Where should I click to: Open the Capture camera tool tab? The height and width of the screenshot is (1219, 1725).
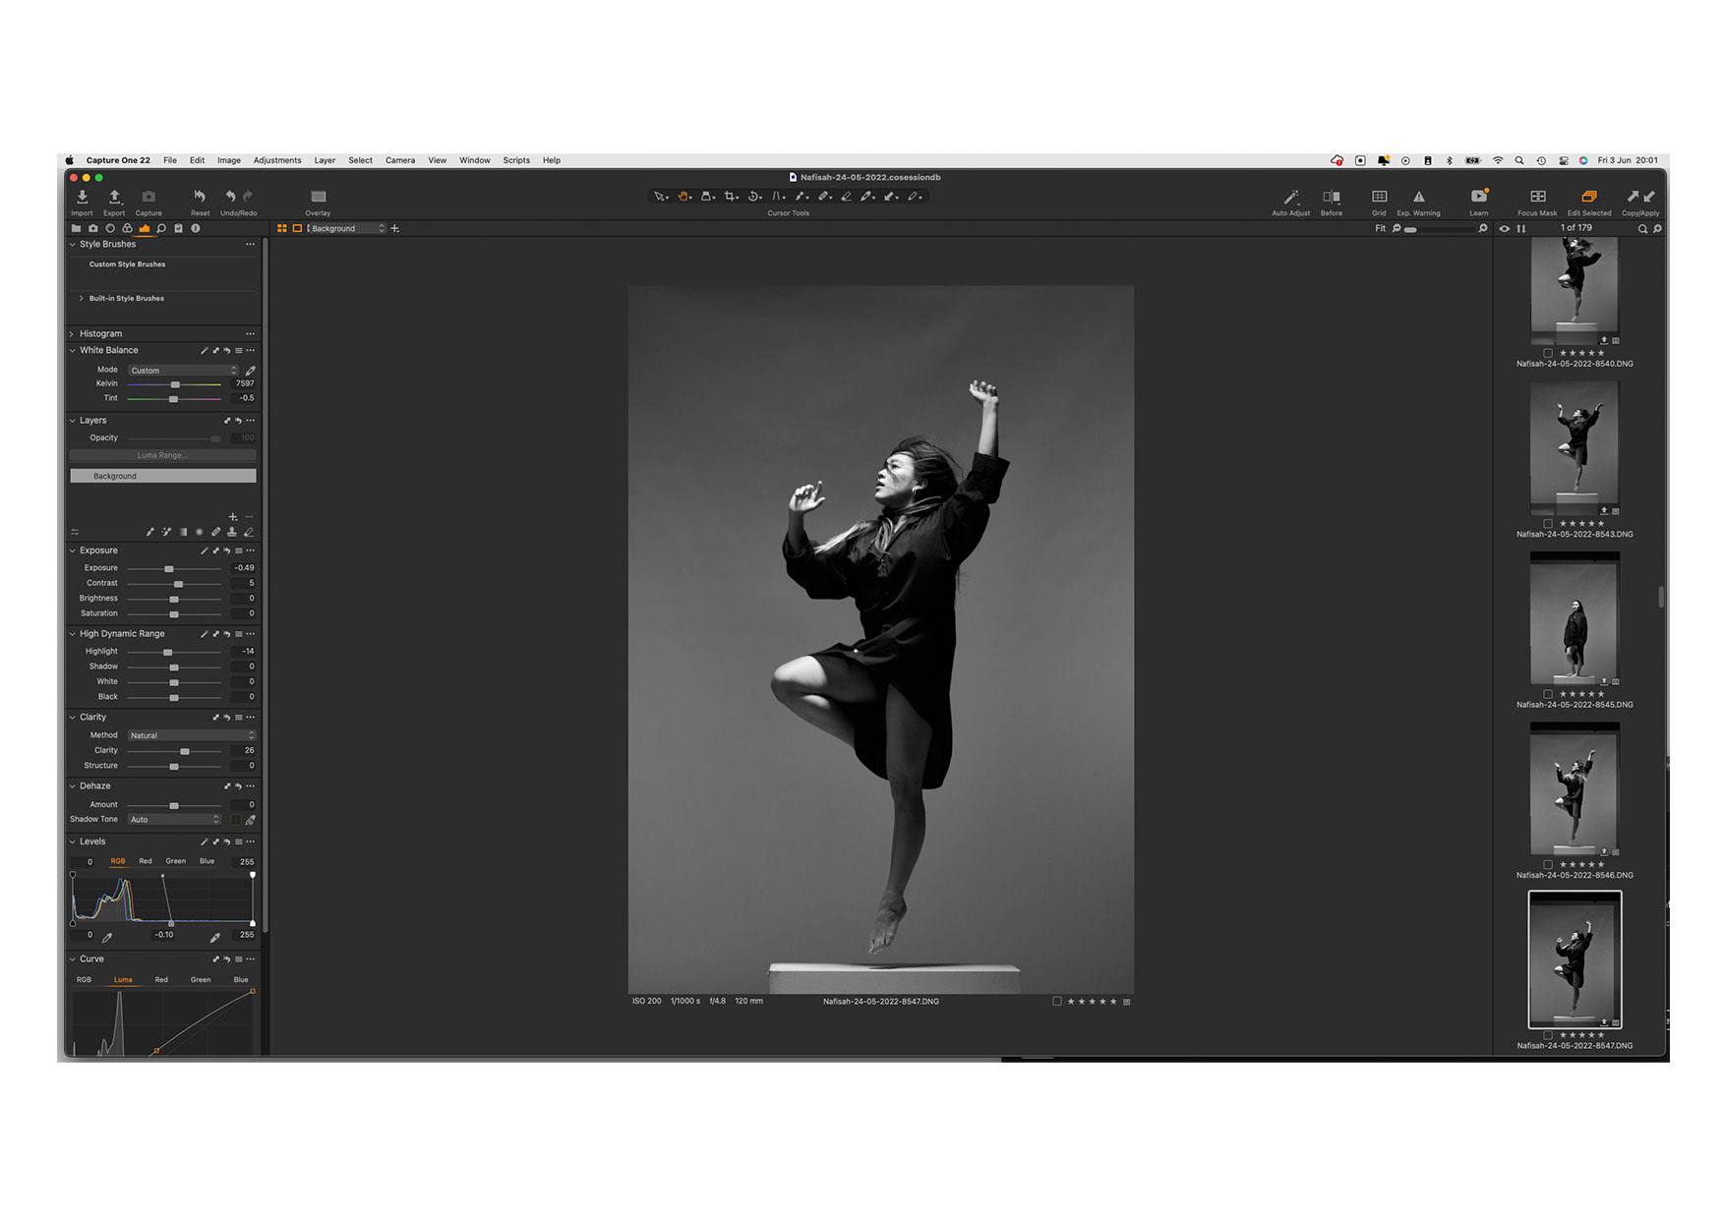[93, 228]
